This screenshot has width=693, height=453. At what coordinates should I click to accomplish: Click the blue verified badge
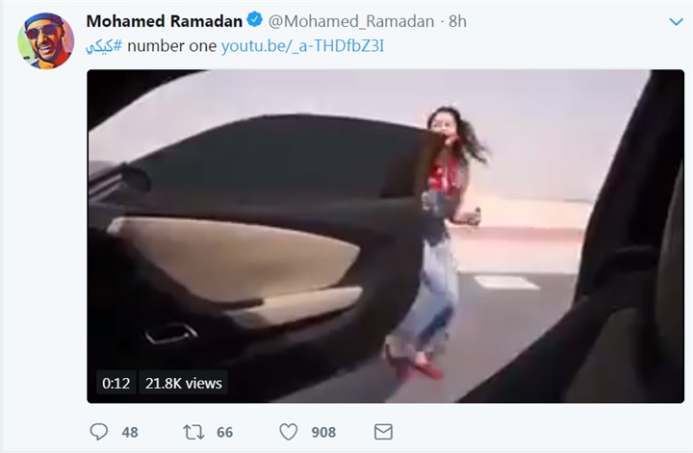pyautogui.click(x=254, y=20)
